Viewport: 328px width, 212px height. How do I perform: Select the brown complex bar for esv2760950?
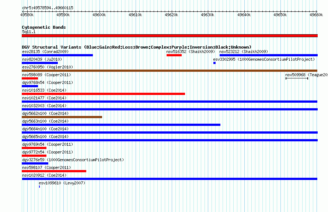pos(170,71)
